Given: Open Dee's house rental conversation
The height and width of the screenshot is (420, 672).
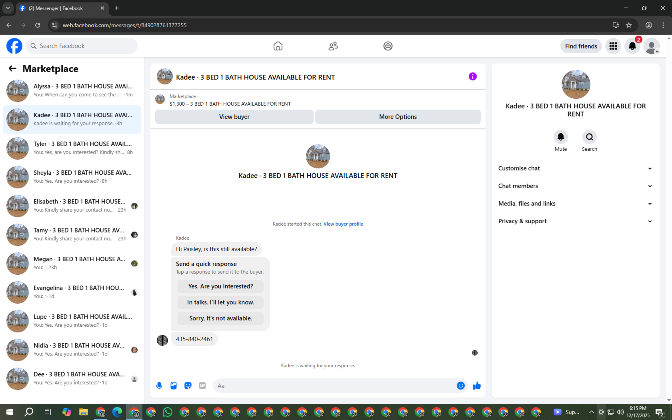Looking at the screenshot, I should point(72,379).
